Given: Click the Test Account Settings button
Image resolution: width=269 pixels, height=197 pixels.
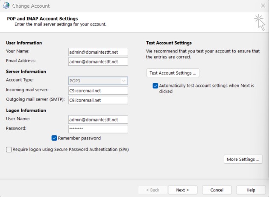Looking at the screenshot, I should (173, 73).
